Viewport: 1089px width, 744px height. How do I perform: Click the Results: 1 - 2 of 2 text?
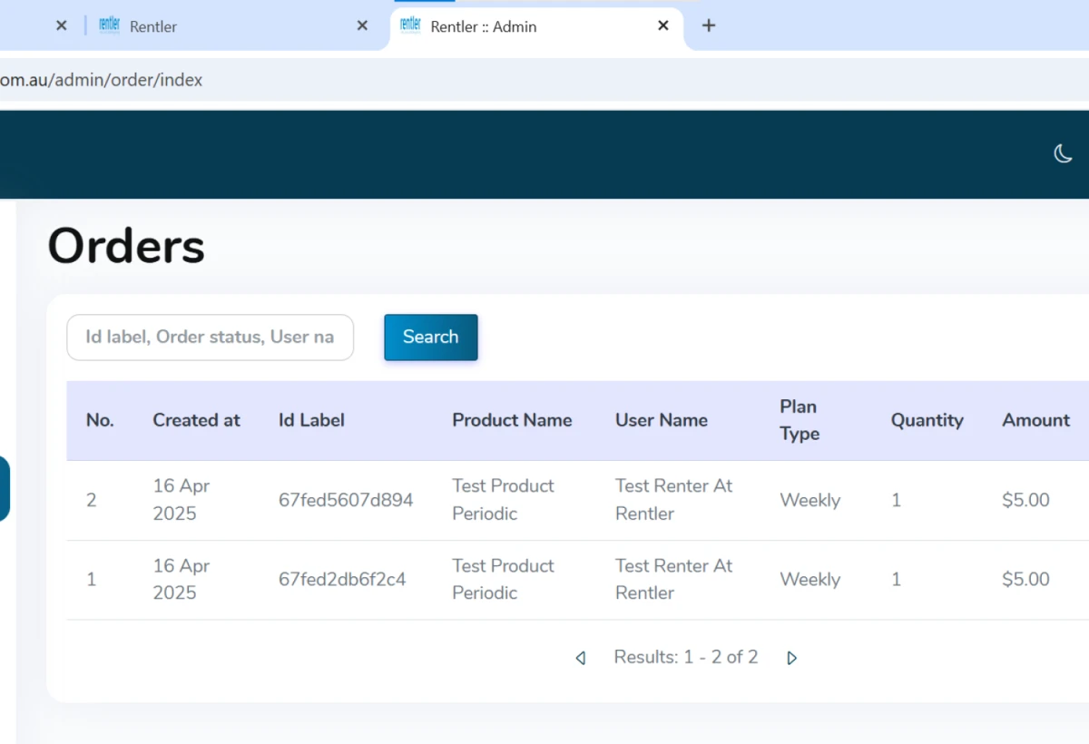coord(686,657)
